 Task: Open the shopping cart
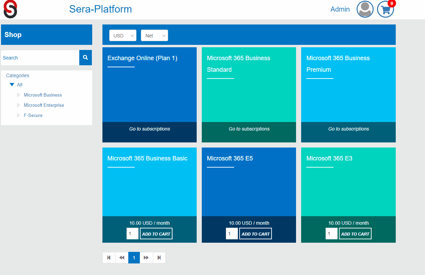385,10
